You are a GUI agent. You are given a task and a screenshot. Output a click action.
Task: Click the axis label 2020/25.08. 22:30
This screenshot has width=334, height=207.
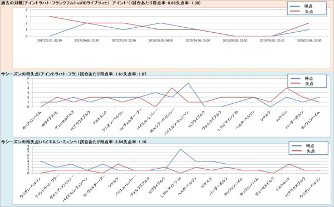coord(309,41)
